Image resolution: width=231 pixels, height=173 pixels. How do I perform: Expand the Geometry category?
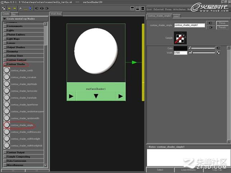[5, 52]
